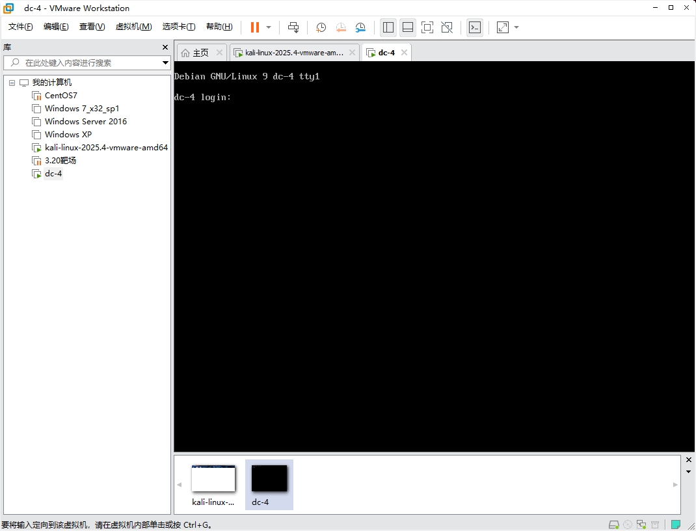Viewport: 696px width, 531px height.
Task: Open the power options dropdown beside pause
Action: [x=269, y=27]
